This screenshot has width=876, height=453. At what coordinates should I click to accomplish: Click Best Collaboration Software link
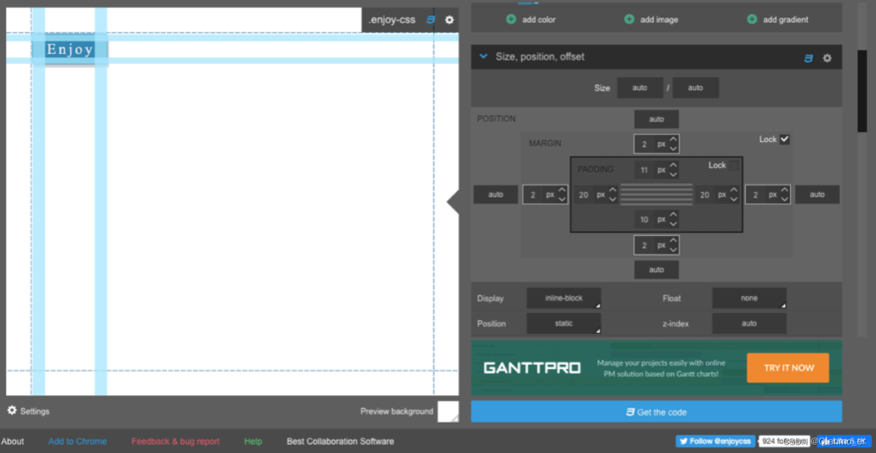[341, 441]
